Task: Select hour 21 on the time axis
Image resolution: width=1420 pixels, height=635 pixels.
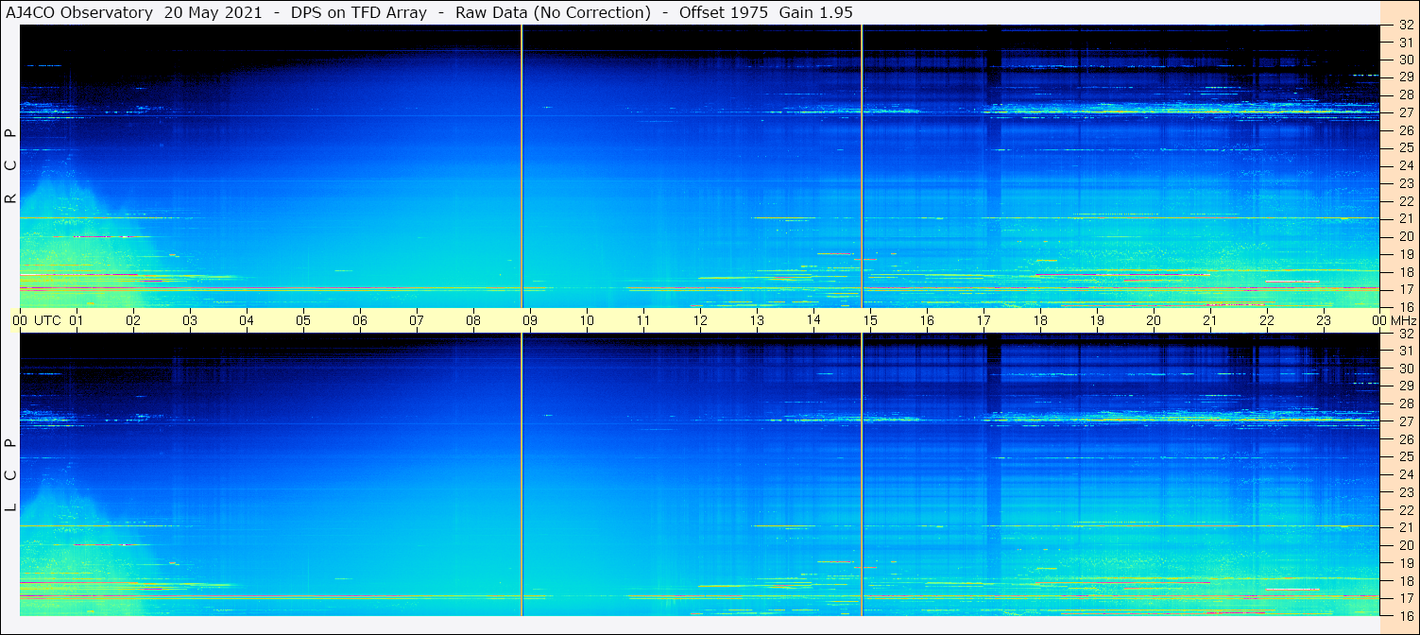Action: click(1210, 320)
